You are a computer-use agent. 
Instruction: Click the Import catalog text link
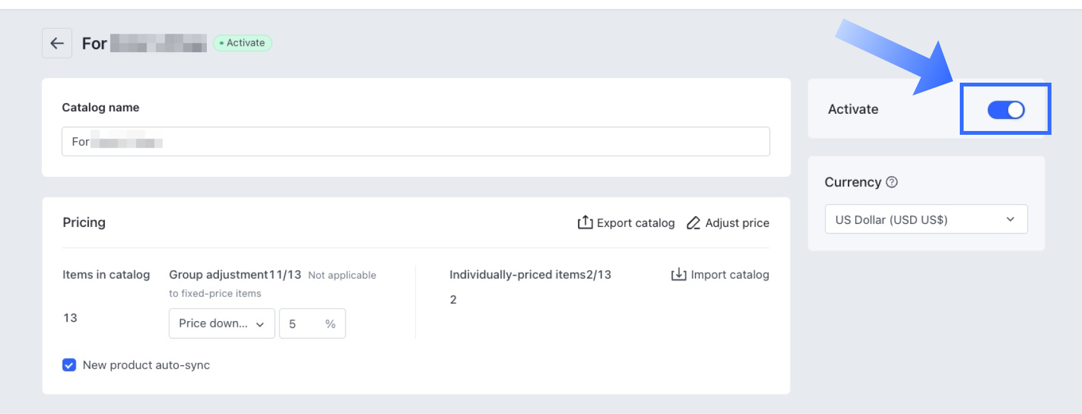pyautogui.click(x=729, y=275)
